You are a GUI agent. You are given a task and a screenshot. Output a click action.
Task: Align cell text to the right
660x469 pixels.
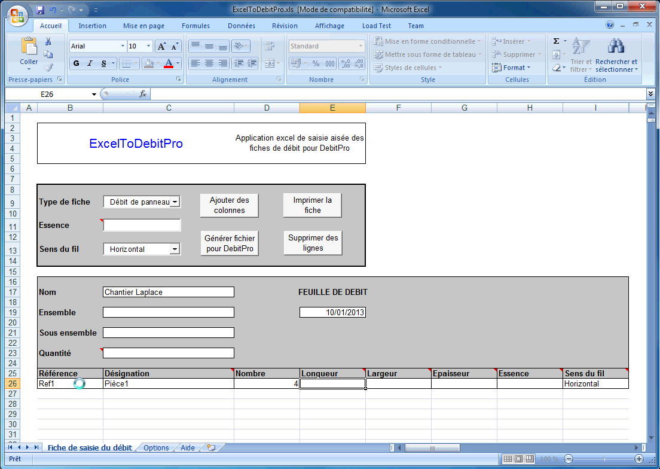point(222,63)
